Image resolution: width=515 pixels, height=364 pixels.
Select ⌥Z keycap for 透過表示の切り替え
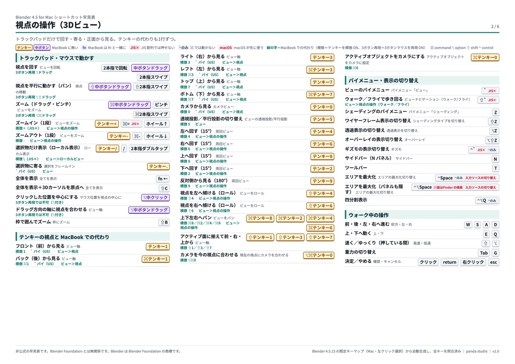click(494, 131)
